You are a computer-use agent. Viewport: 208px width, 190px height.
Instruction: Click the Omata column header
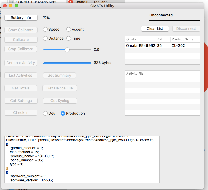pyautogui.click(x=140, y=39)
